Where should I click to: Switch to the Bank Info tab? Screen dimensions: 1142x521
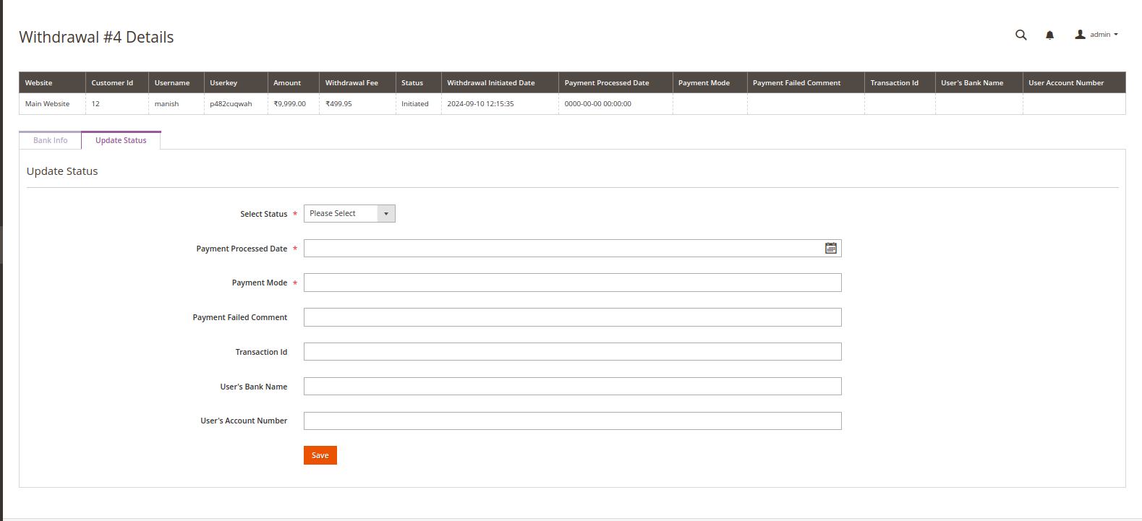tap(50, 141)
